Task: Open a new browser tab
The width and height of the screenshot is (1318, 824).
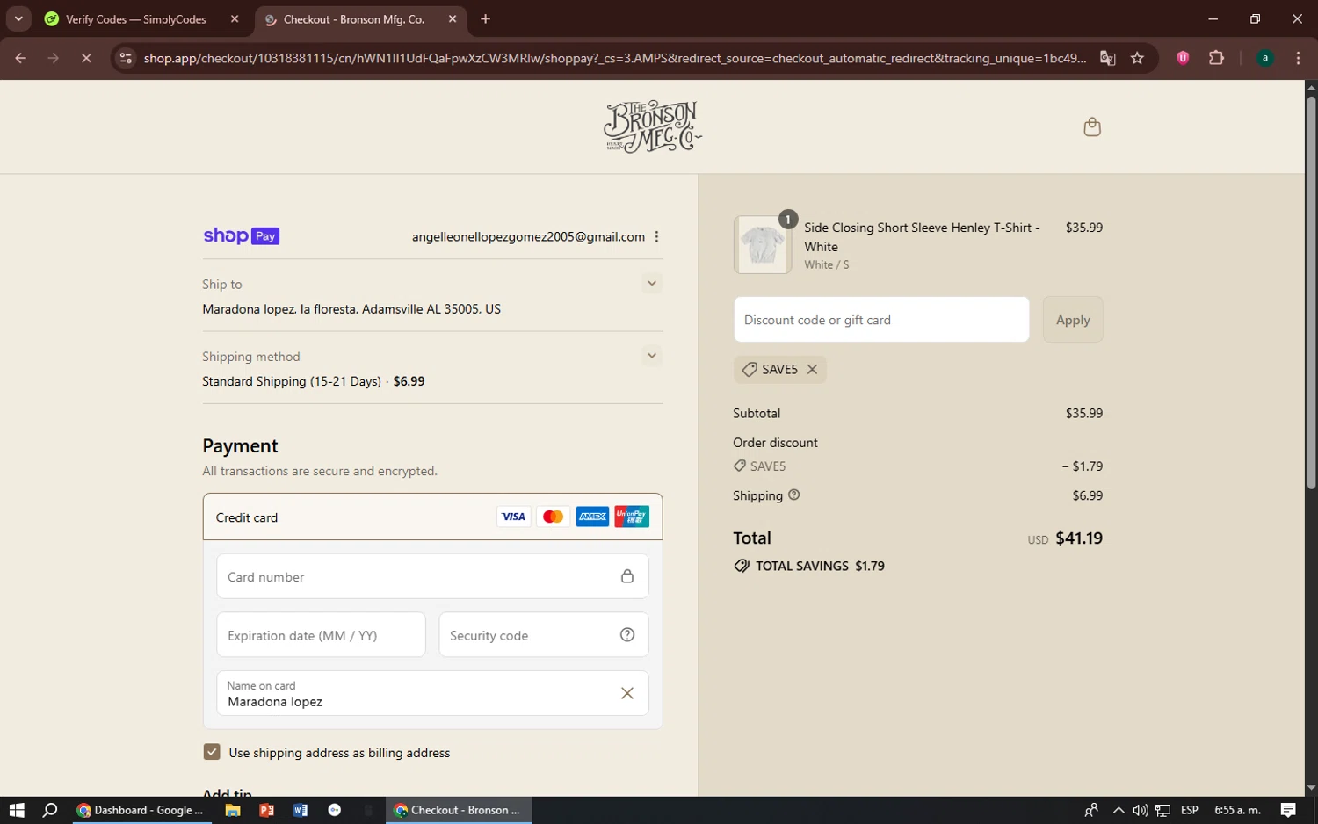Action: pyautogui.click(x=485, y=19)
